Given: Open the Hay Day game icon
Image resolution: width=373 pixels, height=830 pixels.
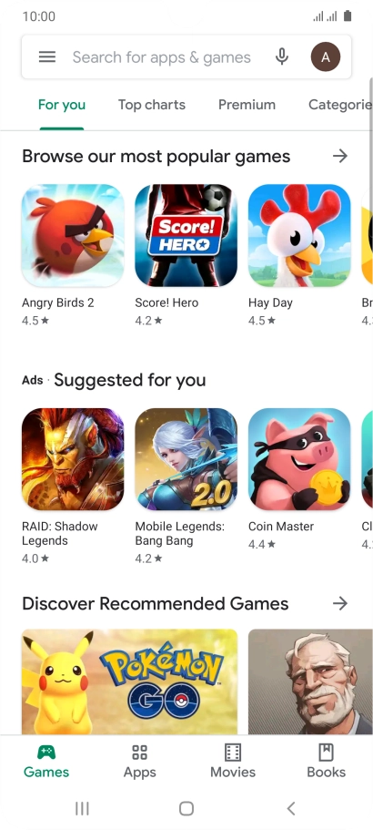Looking at the screenshot, I should pos(299,236).
